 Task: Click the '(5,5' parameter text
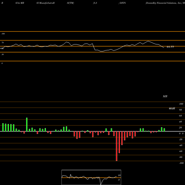pyautogui.click(x=95, y=3)
